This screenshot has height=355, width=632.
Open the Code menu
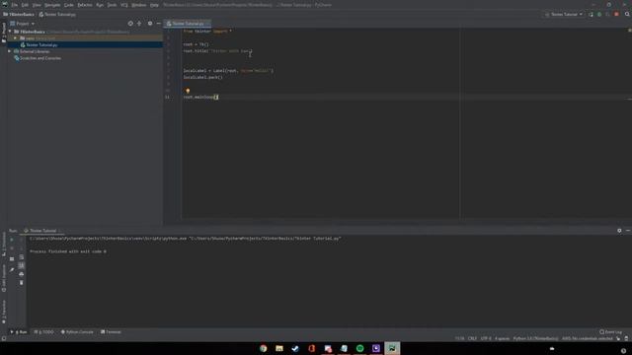69,5
